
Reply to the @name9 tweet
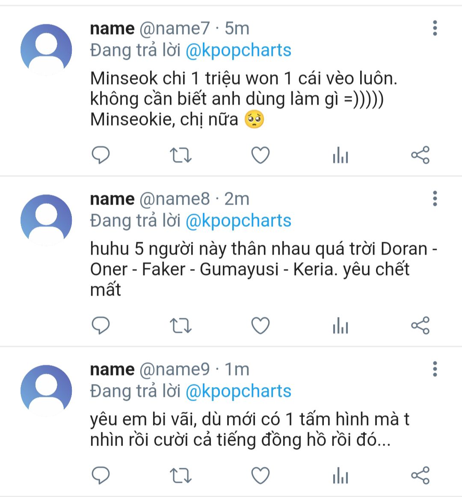[101, 476]
